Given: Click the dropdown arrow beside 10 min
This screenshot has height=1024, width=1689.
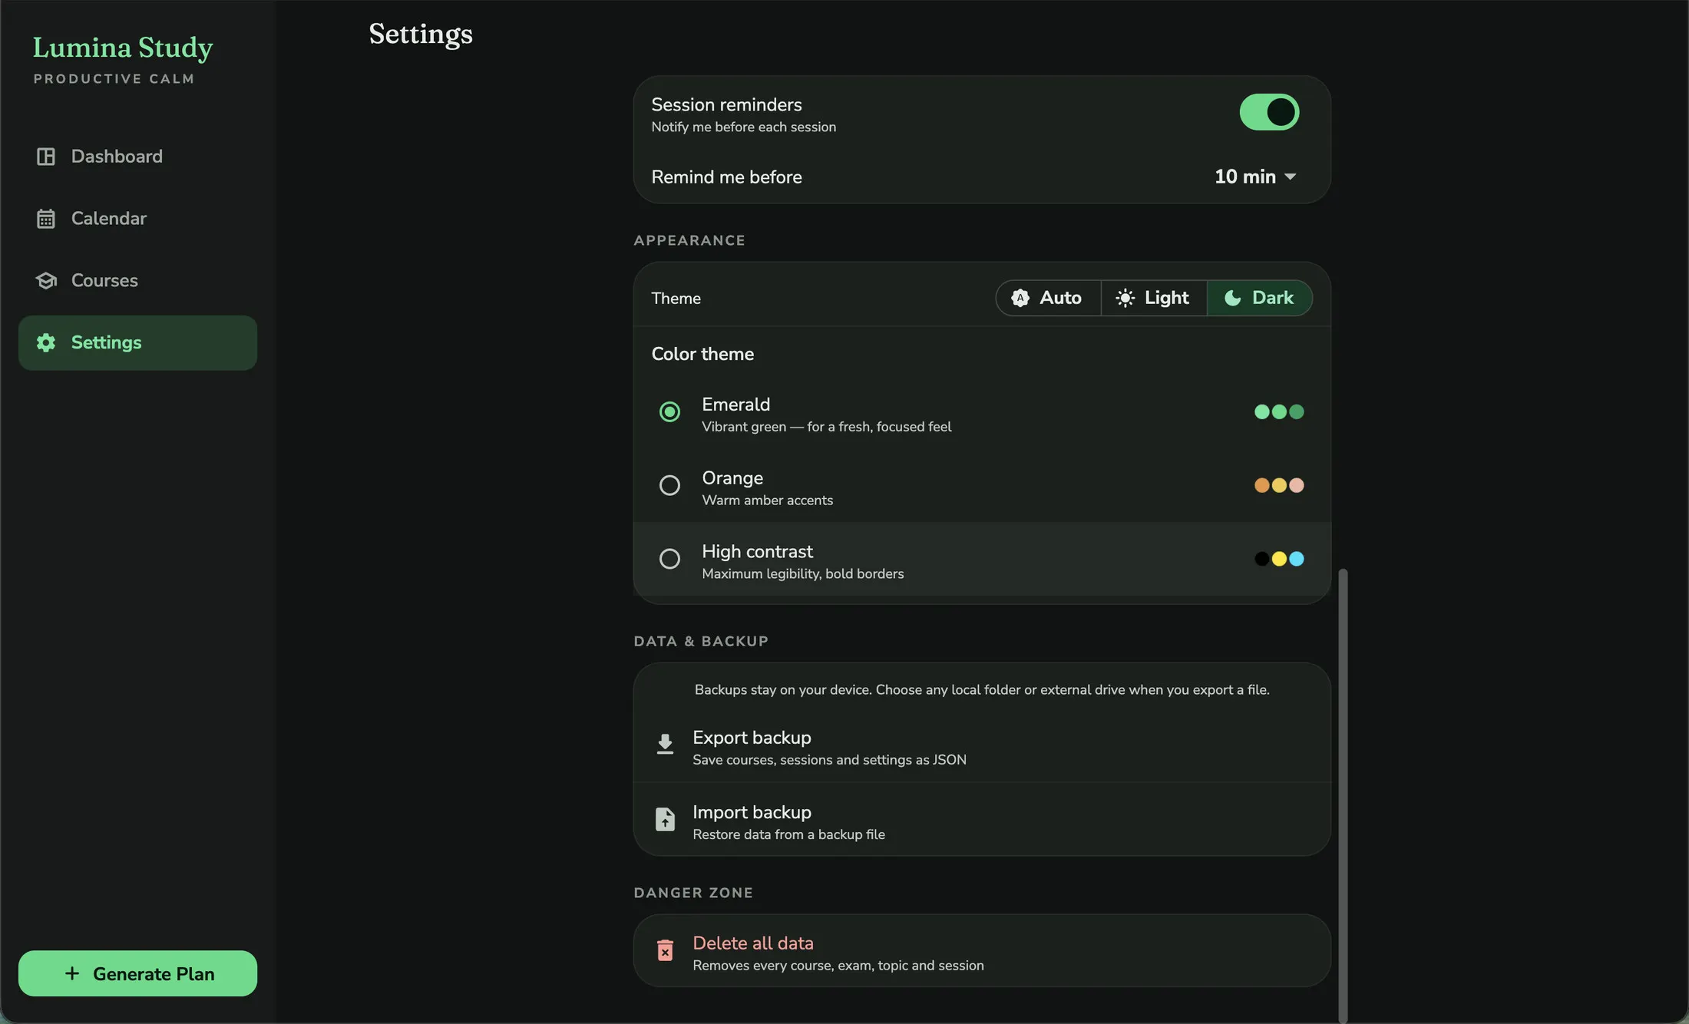Looking at the screenshot, I should (1291, 177).
